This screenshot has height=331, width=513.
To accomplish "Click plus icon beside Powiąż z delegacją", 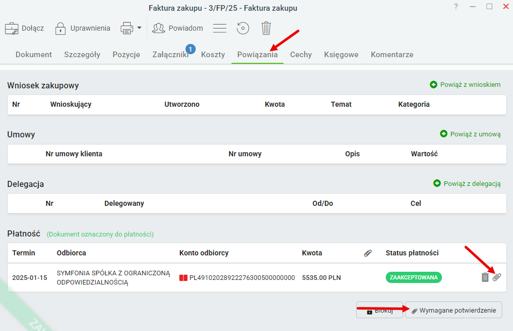I will pos(437,183).
